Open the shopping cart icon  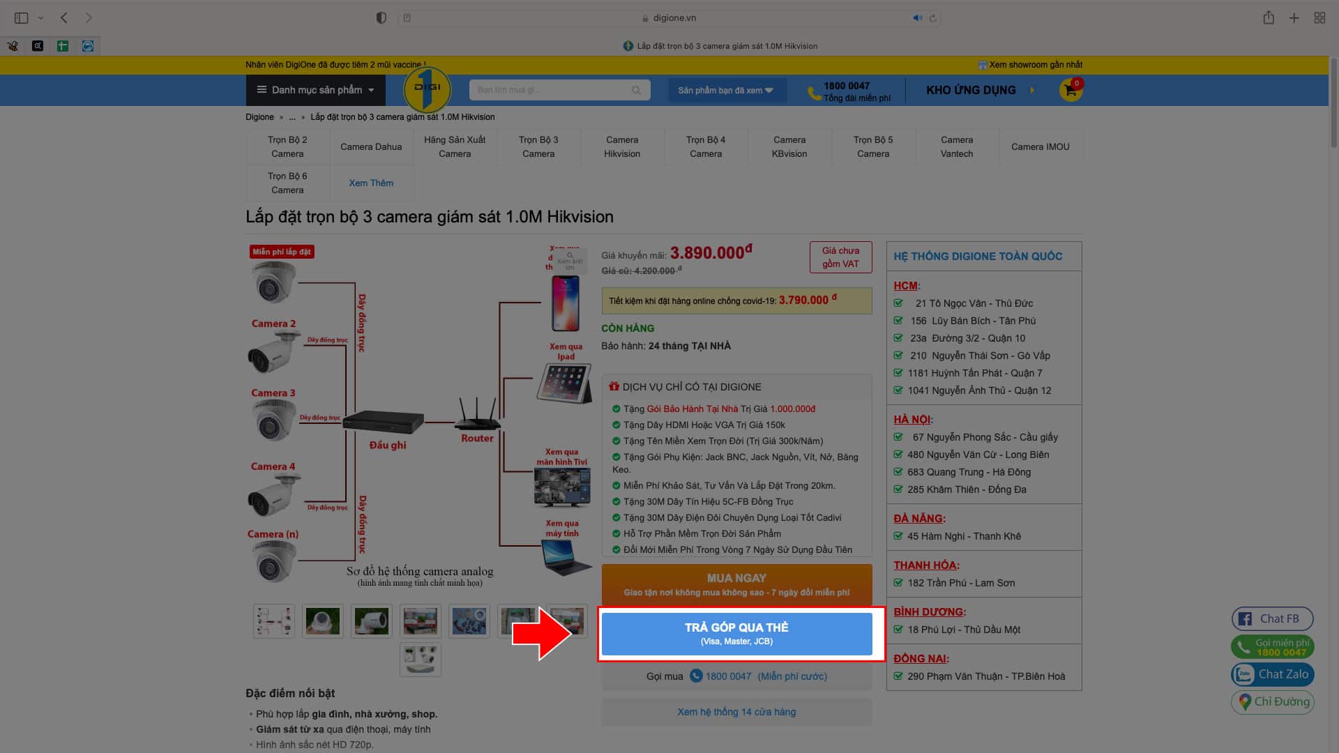1070,90
